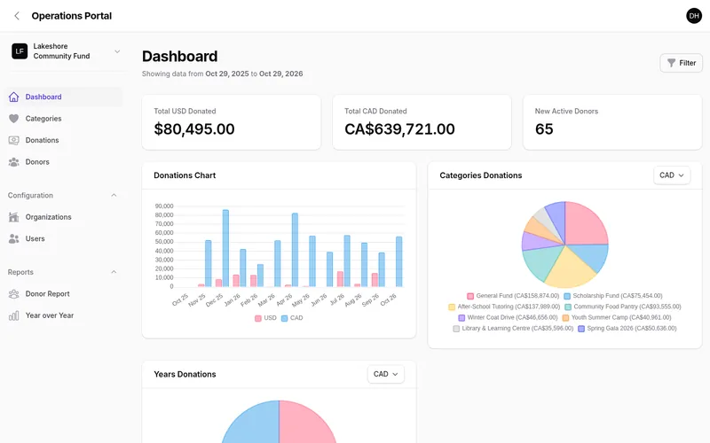Click the CAD bar for Apr 26
710x443 pixels.
click(296, 250)
